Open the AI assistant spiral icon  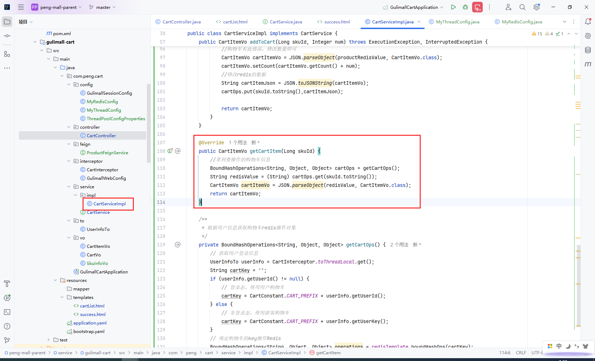click(x=588, y=36)
